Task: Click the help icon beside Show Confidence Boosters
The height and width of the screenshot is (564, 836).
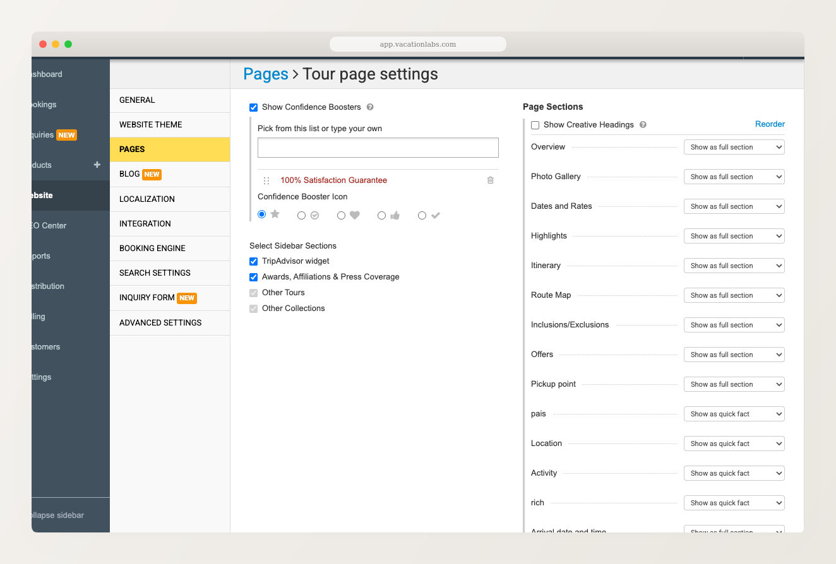Action: 370,107
